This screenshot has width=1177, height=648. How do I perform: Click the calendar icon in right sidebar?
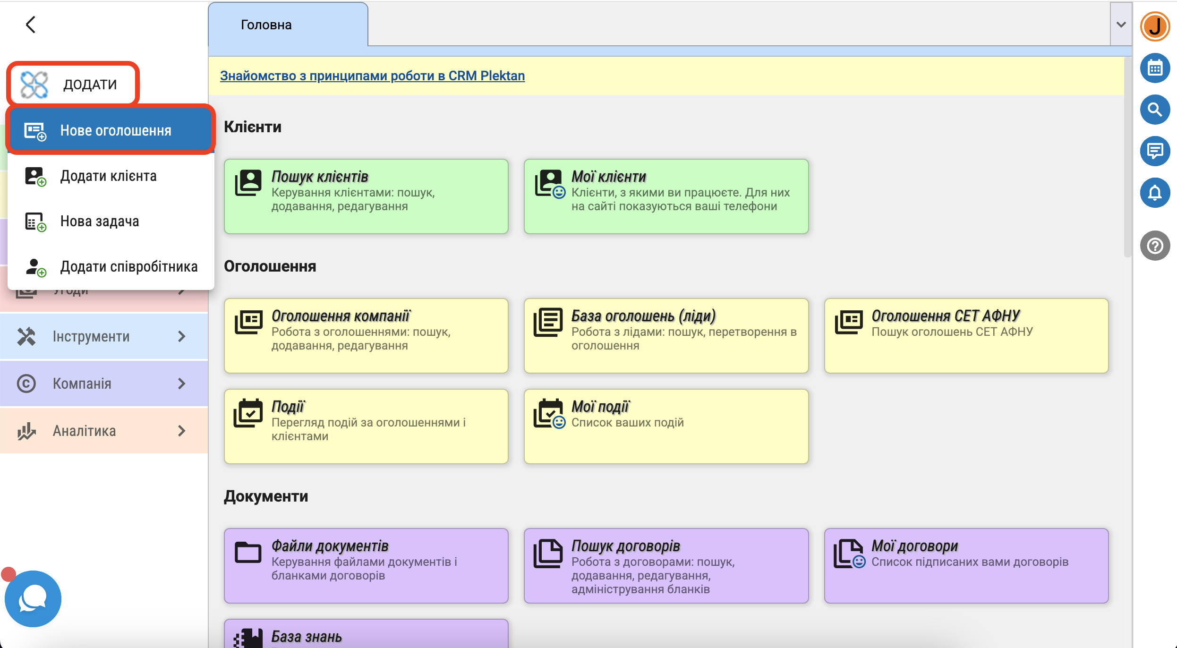pyautogui.click(x=1155, y=68)
